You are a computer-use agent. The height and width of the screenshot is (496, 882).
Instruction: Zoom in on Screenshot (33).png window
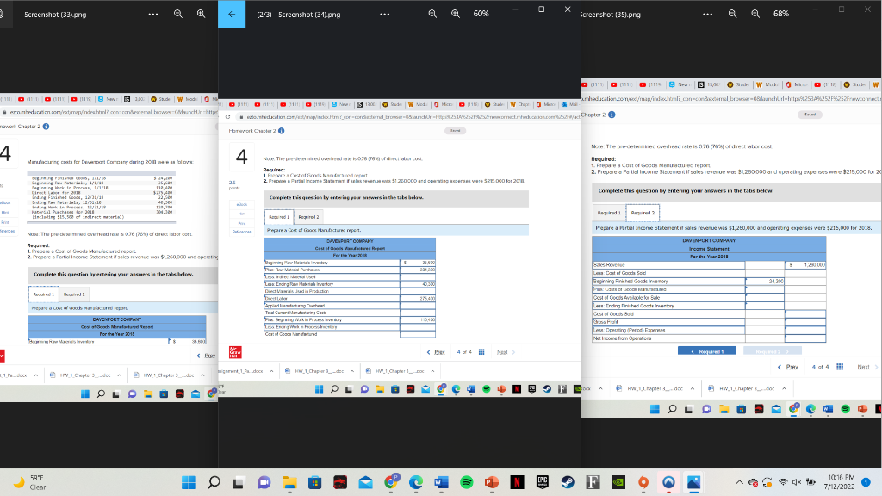(x=201, y=14)
